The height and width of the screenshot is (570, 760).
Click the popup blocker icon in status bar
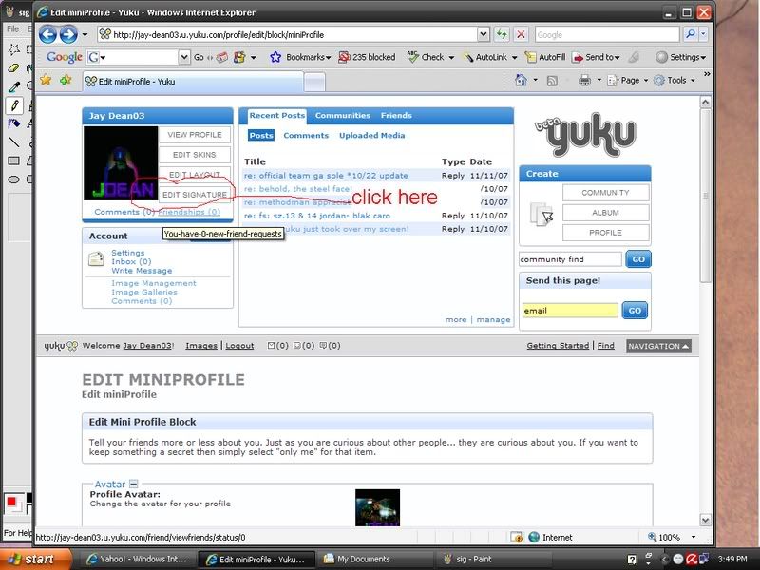(517, 537)
